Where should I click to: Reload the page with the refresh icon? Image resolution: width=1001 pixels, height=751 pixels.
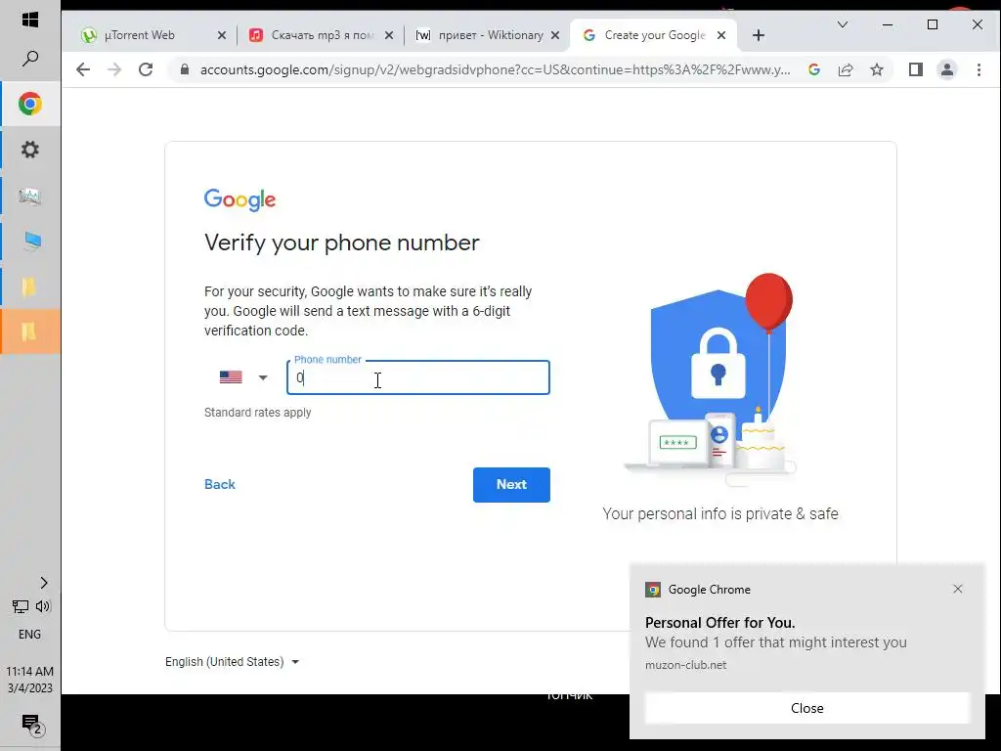click(146, 69)
